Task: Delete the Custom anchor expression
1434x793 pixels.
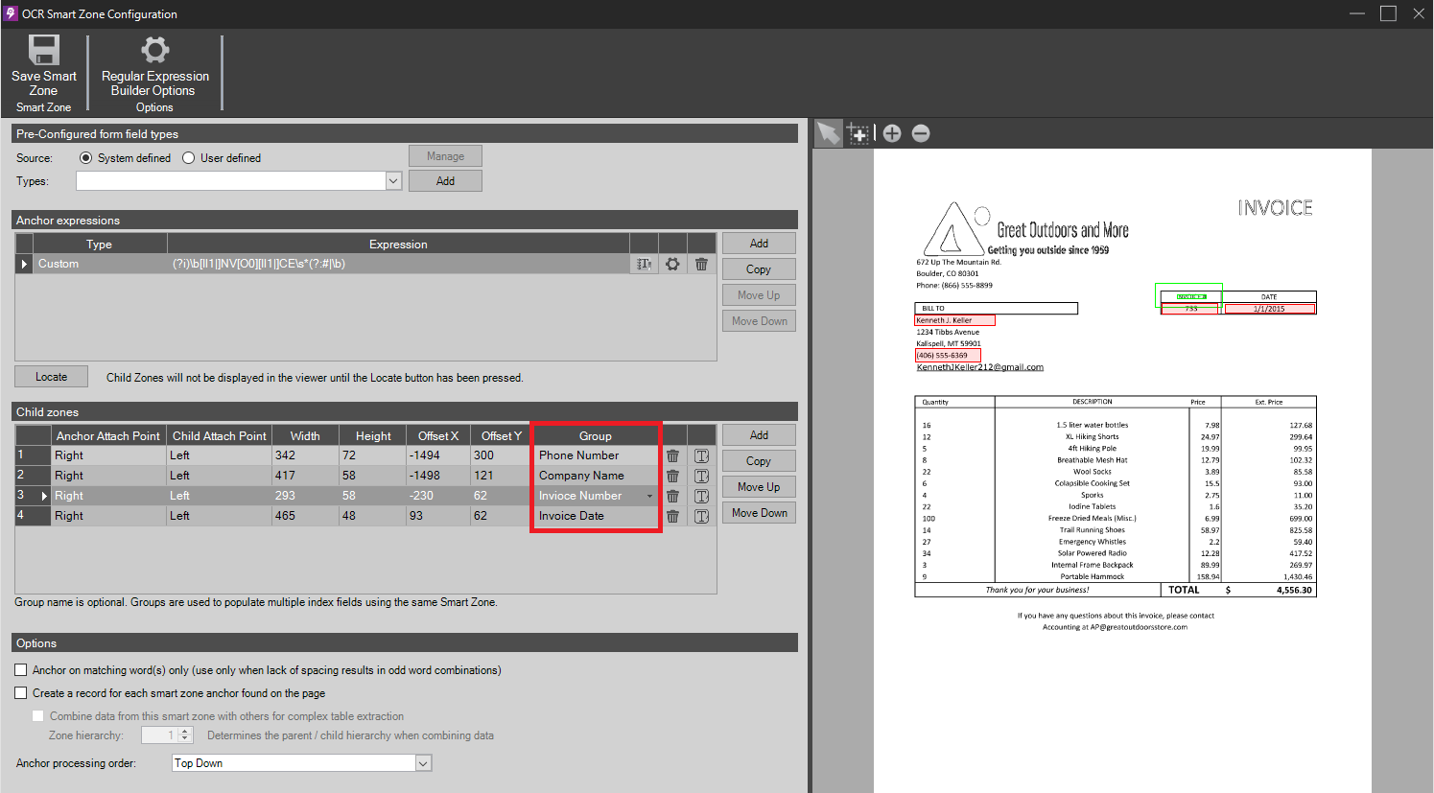Action: pos(701,264)
